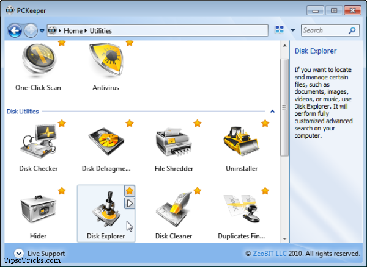Toggle favorite star for Duplicates Finder
Screen dimensions: 367x267
pos(265,191)
